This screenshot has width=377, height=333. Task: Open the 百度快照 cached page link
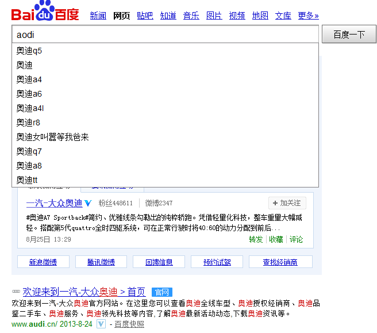129,324
